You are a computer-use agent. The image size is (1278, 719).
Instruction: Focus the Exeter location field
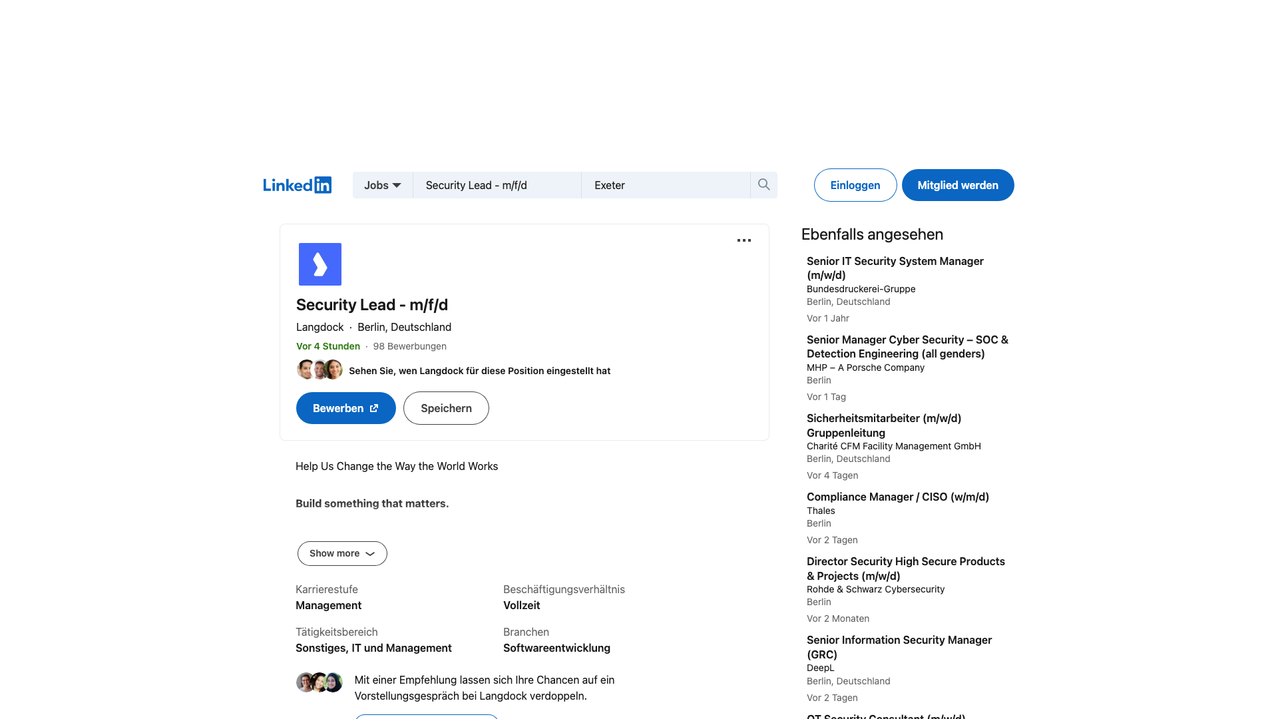coord(666,185)
